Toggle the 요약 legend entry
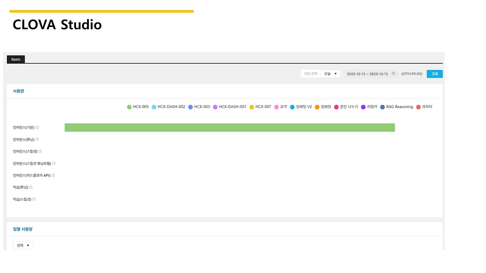The width and height of the screenshot is (486, 273). click(x=281, y=107)
